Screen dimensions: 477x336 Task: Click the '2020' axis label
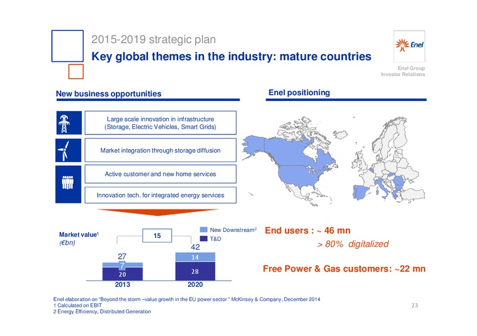(x=195, y=284)
